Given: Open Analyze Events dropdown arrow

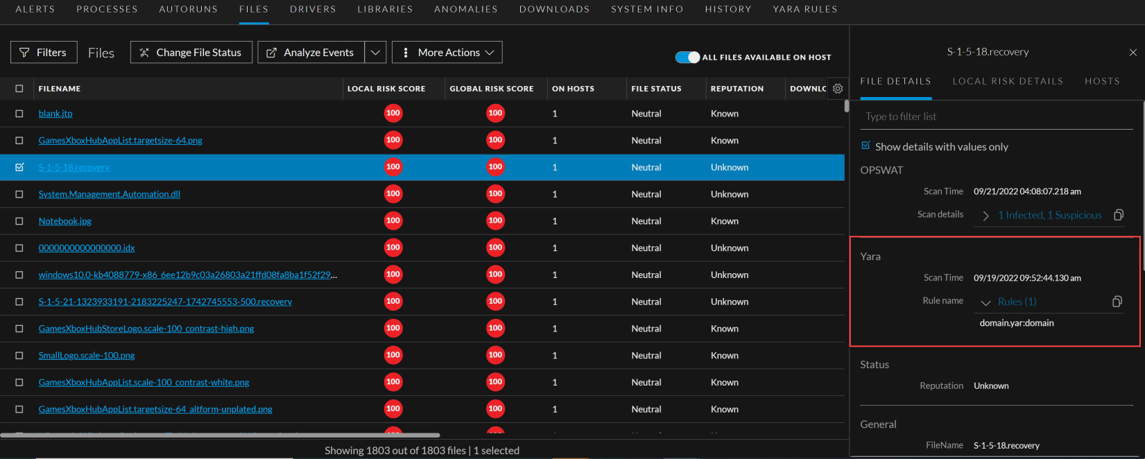Looking at the screenshot, I should tap(375, 53).
